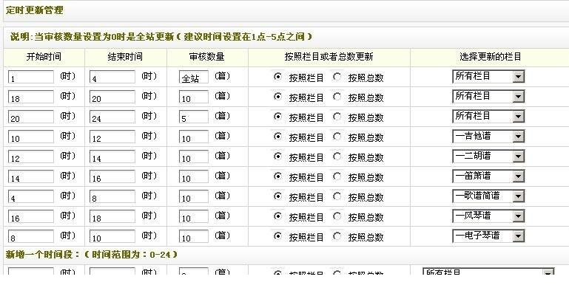Click the start time field in the 电子琴谱 row
Image resolution: width=569 pixels, height=285 pixels.
tap(31, 236)
